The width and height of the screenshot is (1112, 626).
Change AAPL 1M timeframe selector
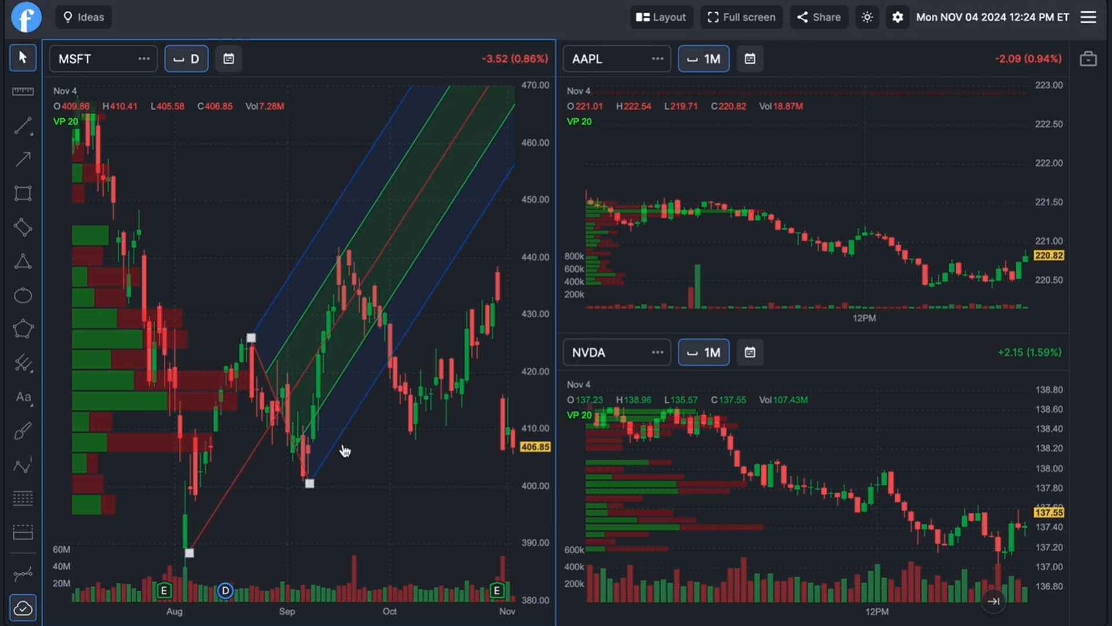pyautogui.click(x=704, y=59)
